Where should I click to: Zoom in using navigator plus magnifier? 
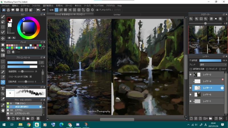pos(196,19)
